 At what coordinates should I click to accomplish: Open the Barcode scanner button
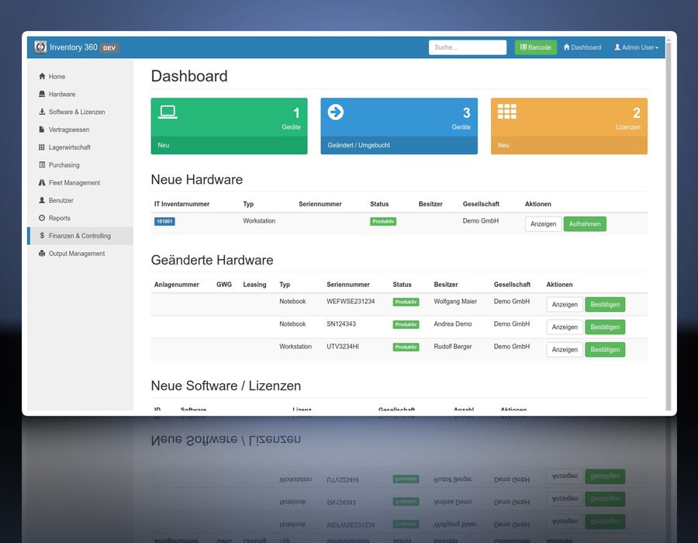point(535,47)
